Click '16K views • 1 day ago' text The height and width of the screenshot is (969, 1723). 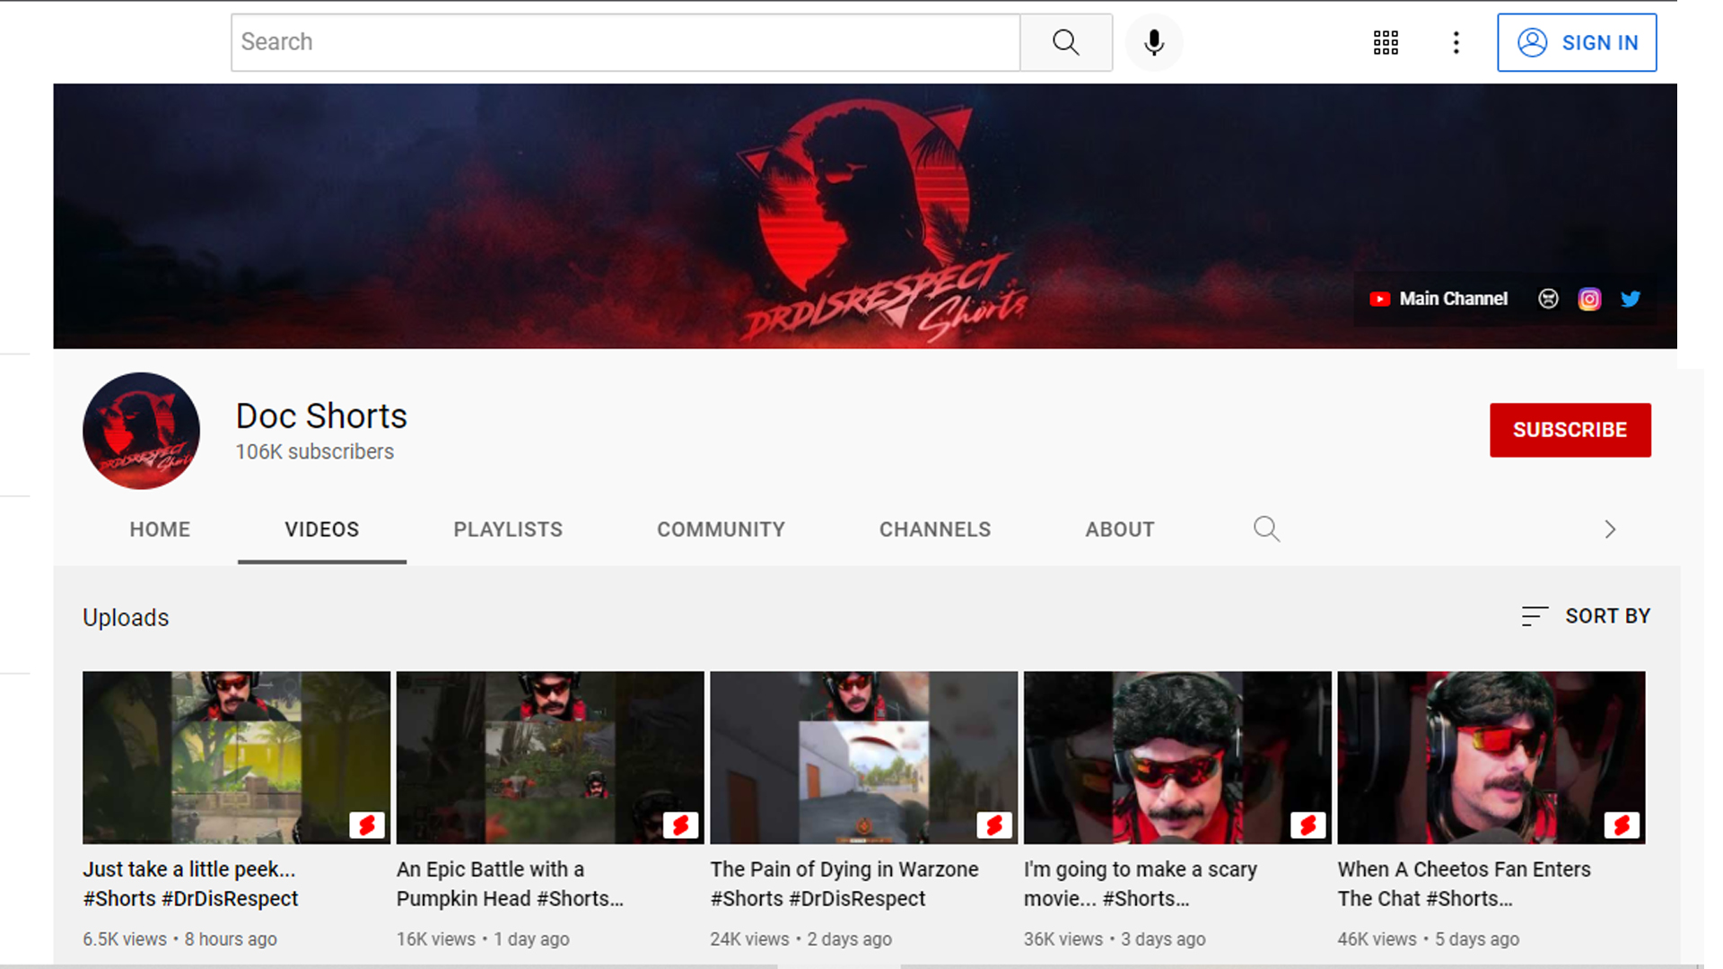click(483, 939)
